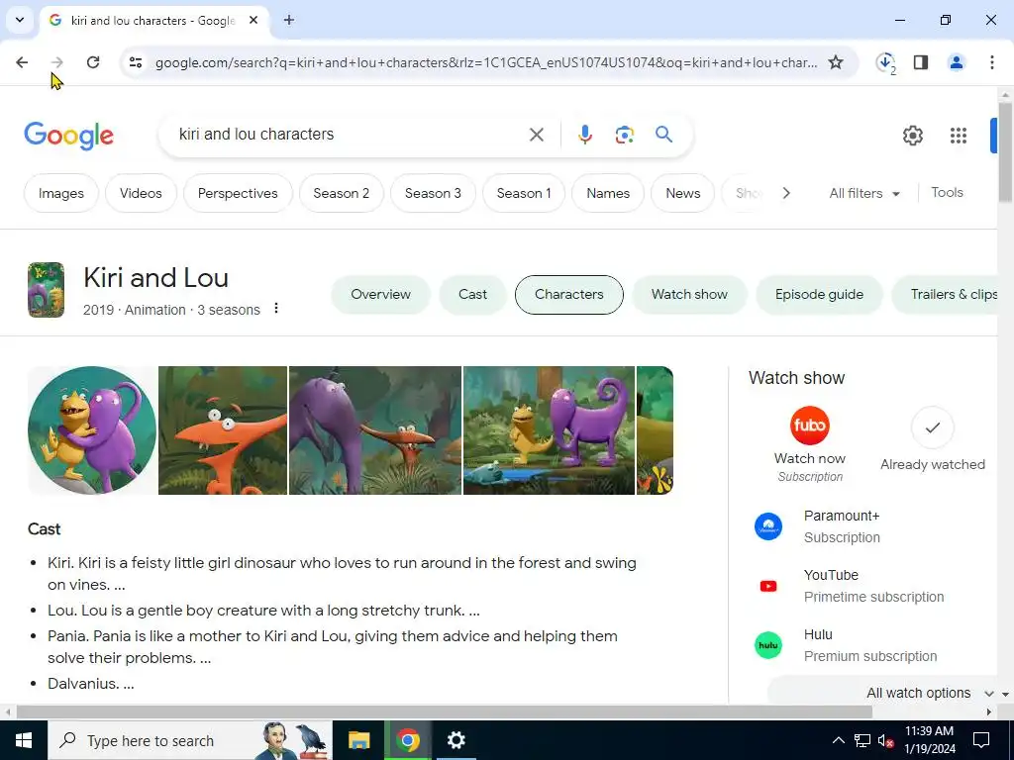
Task: Go to Google homepage via logo
Action: pos(68,136)
